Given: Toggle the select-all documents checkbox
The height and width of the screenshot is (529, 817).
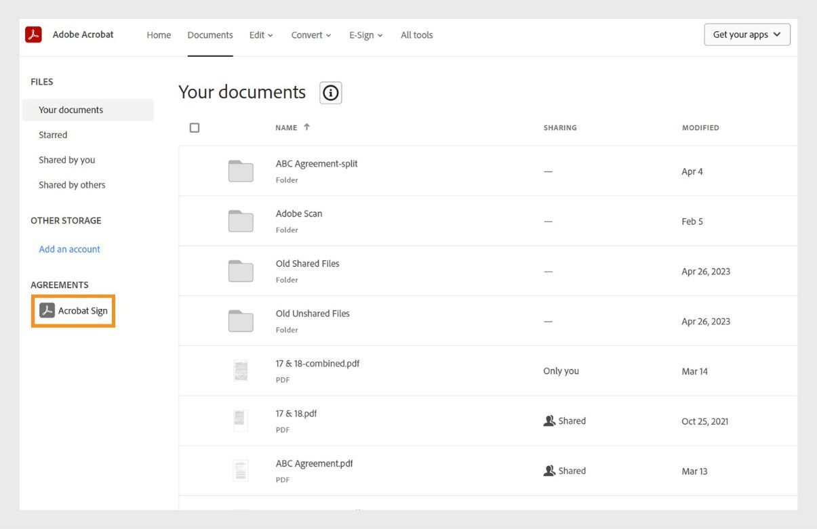Looking at the screenshot, I should click(195, 127).
